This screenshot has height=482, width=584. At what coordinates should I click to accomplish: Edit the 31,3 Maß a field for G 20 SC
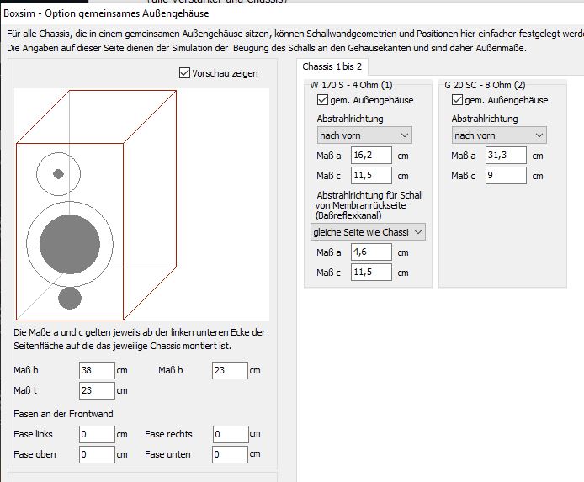click(506, 156)
